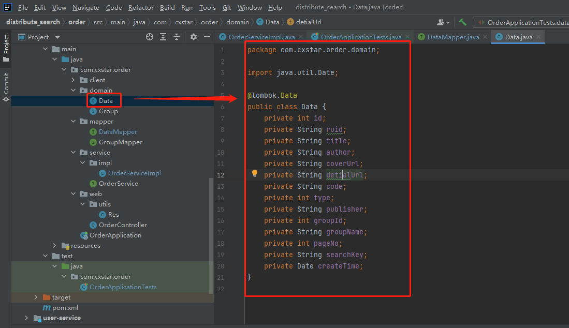
Task: Expand user-service module
Action: tap(26, 318)
